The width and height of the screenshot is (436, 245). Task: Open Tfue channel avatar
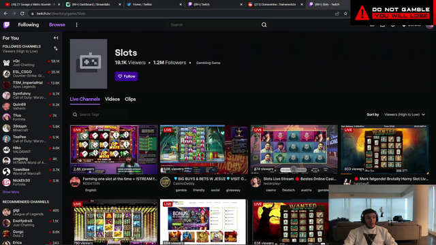[x=6, y=117]
